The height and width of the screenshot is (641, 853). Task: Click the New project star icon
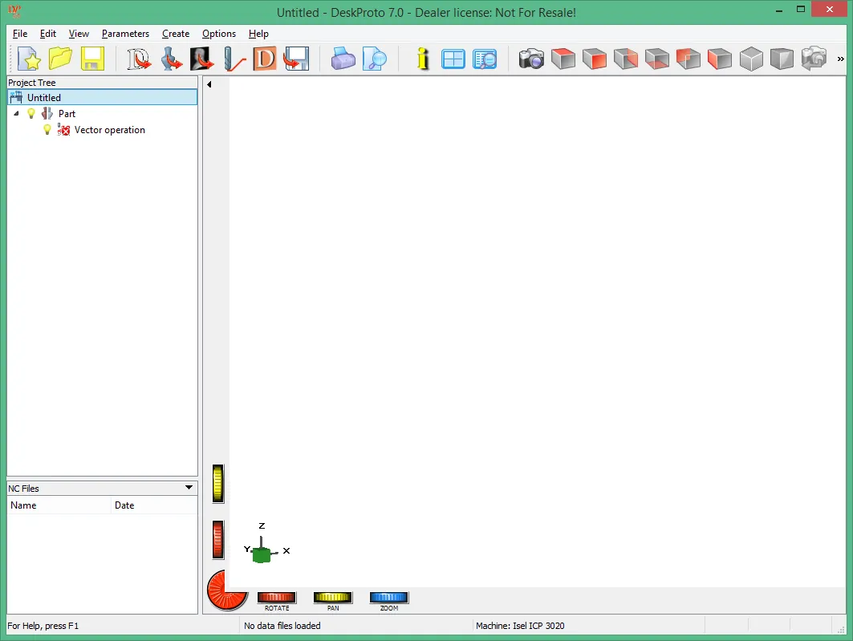29,59
